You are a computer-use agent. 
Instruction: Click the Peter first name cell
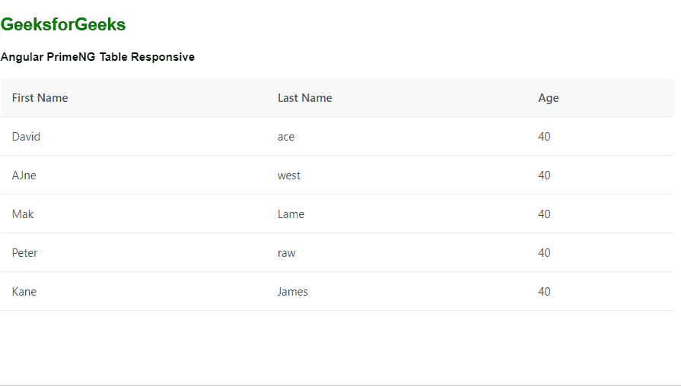[x=25, y=253]
